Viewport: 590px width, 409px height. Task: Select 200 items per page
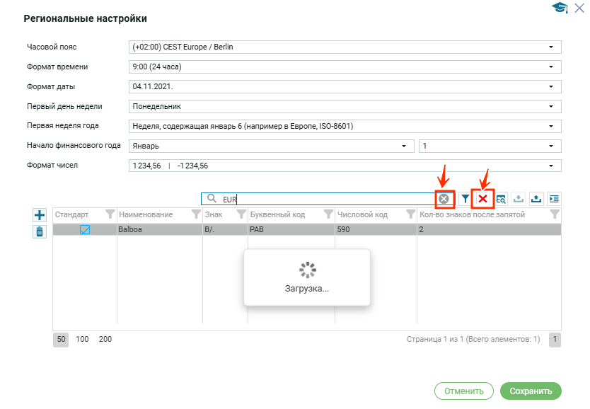point(105,340)
